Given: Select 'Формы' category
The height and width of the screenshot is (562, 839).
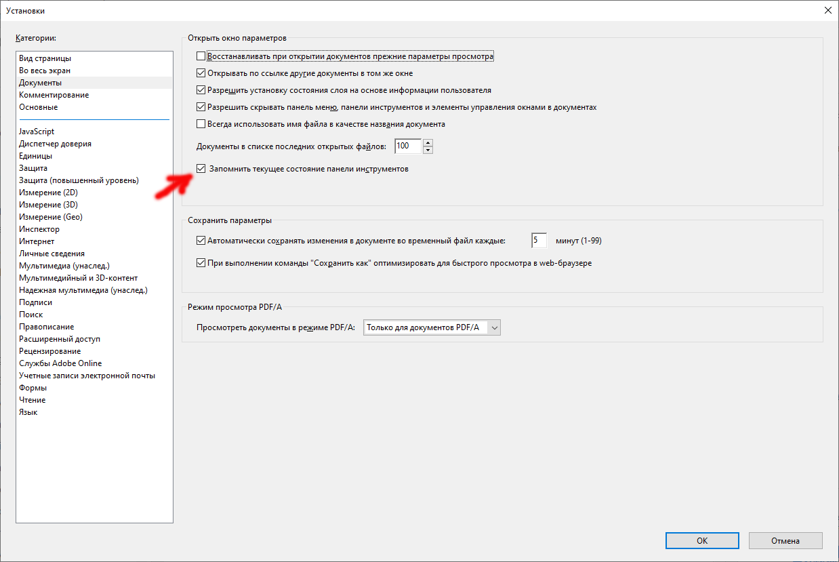Looking at the screenshot, I should [x=94, y=388].
